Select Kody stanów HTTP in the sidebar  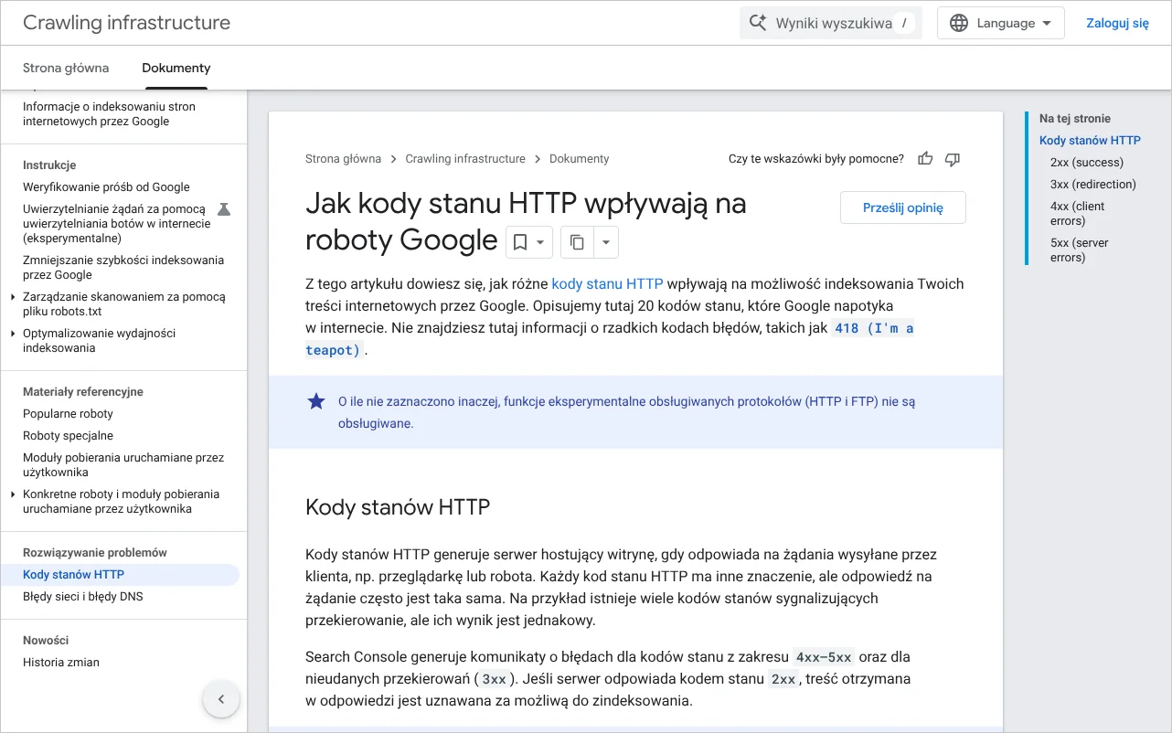coord(120,575)
